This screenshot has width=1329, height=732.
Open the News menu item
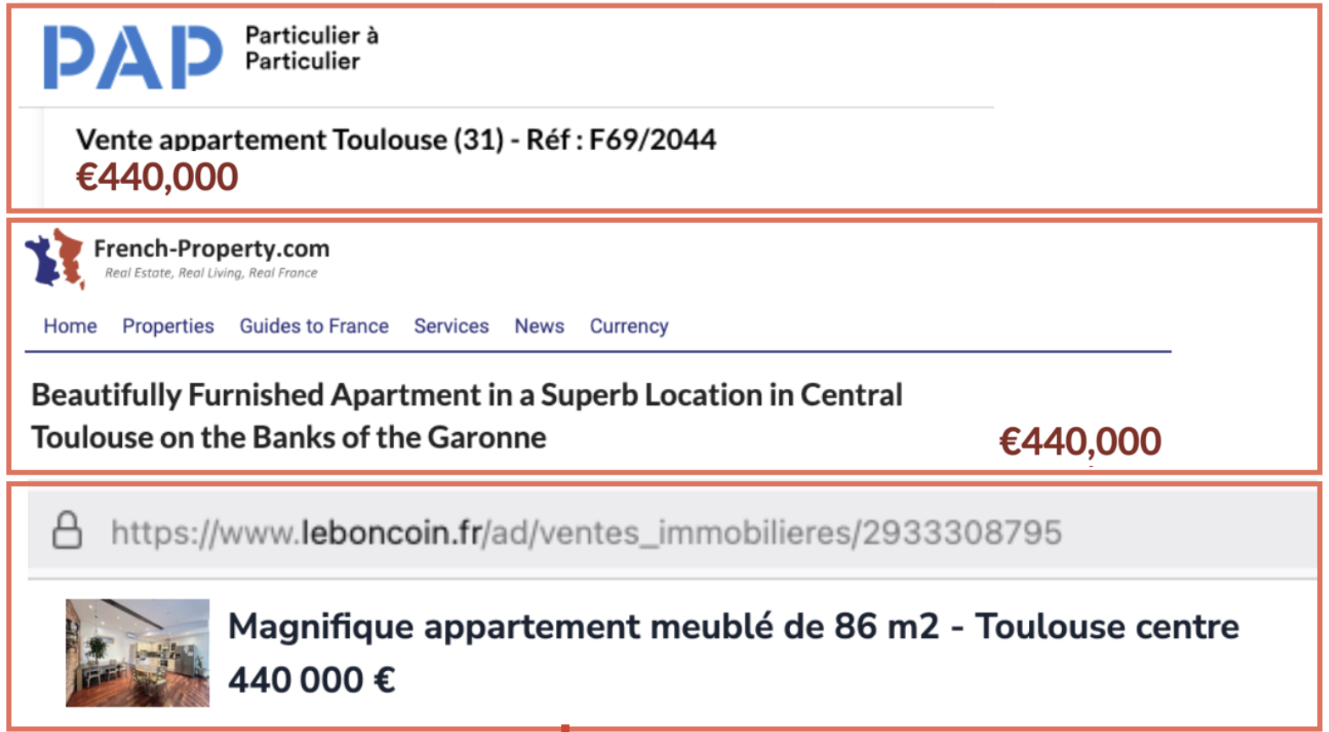tap(539, 326)
